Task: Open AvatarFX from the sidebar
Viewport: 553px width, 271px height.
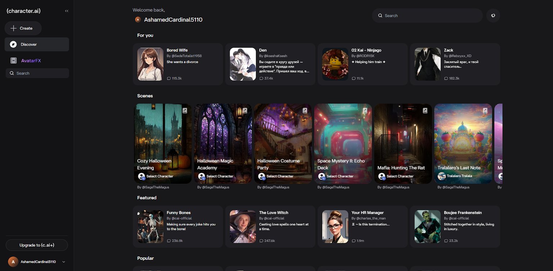Action: 37,60
